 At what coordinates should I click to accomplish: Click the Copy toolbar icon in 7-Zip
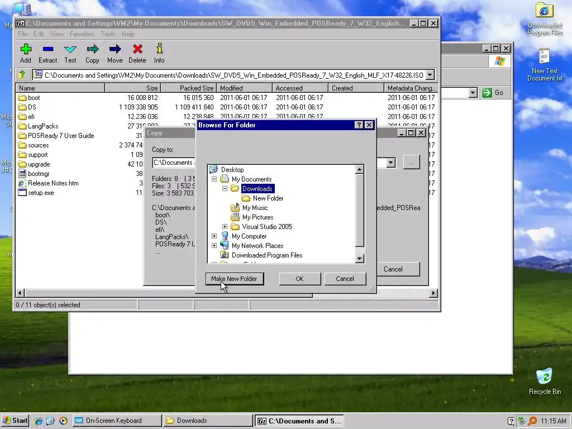(92, 53)
